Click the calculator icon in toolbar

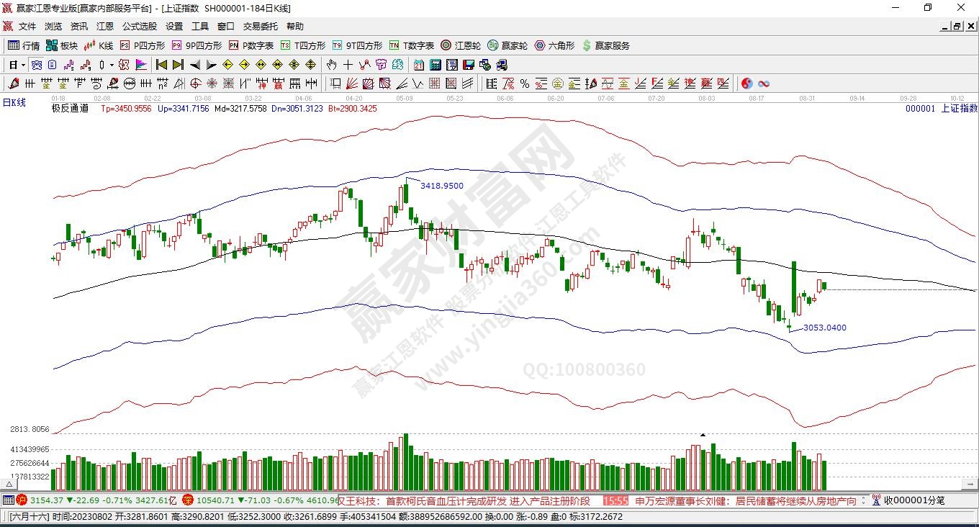435,65
